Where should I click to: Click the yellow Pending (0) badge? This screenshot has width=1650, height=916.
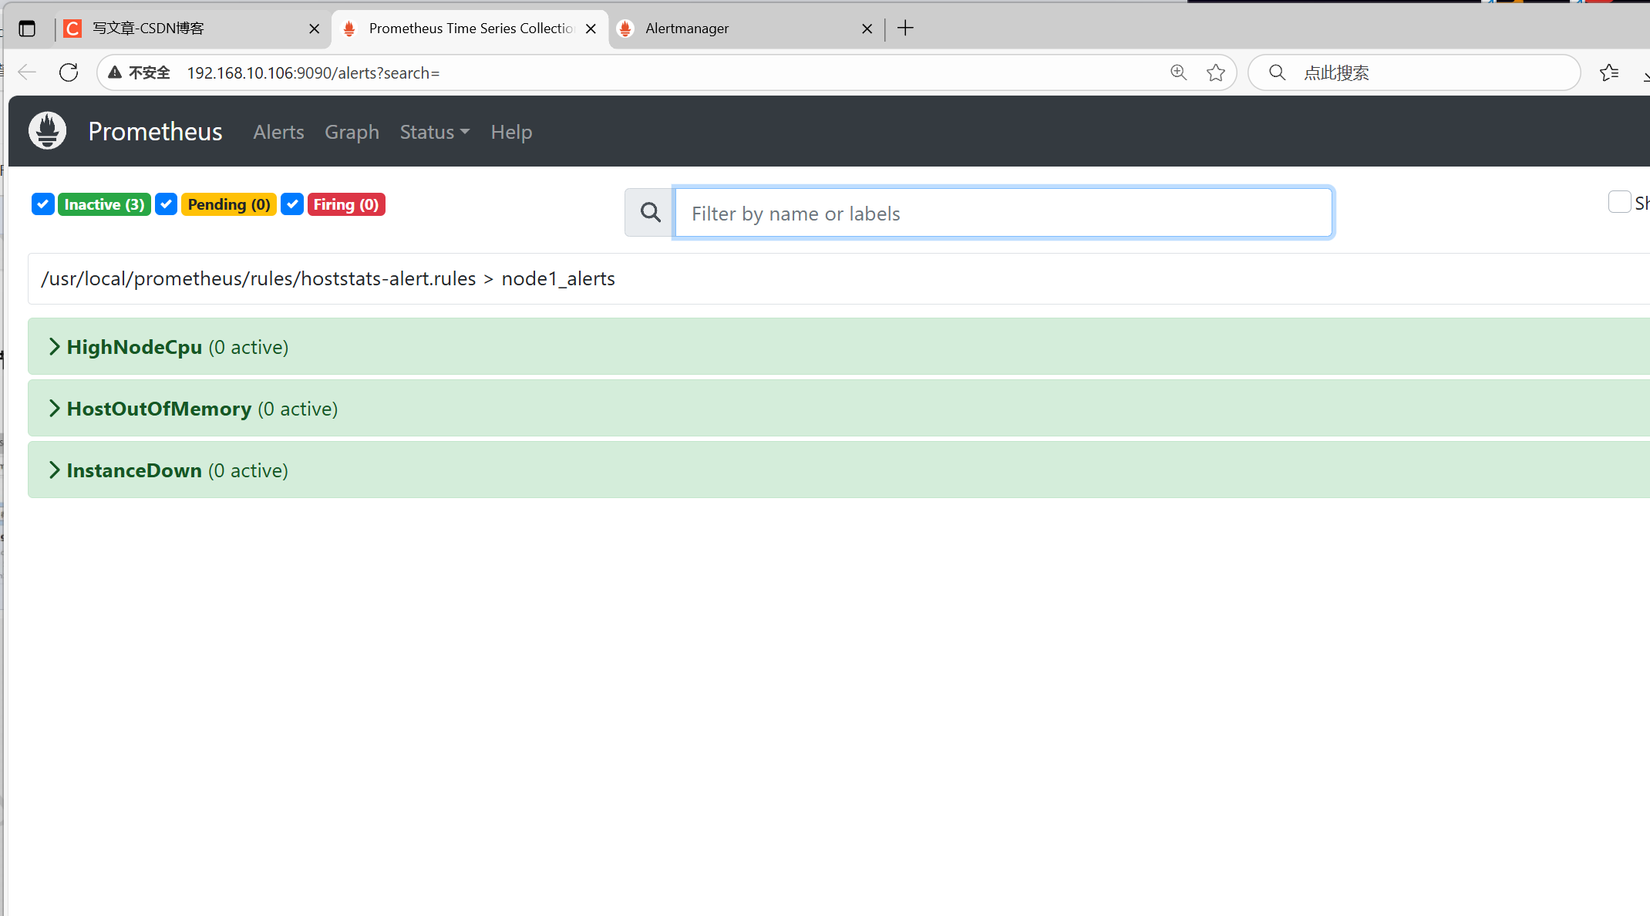(229, 204)
